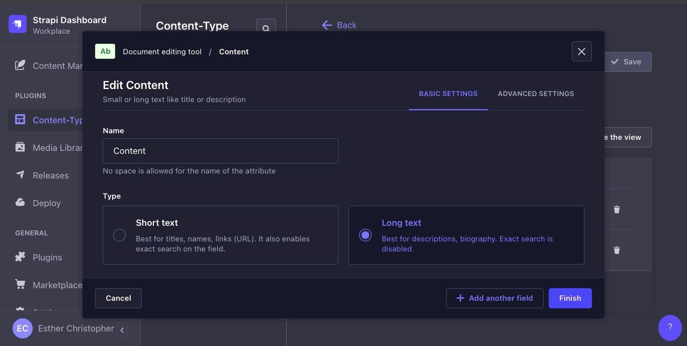Select the Long text radio button

point(365,235)
